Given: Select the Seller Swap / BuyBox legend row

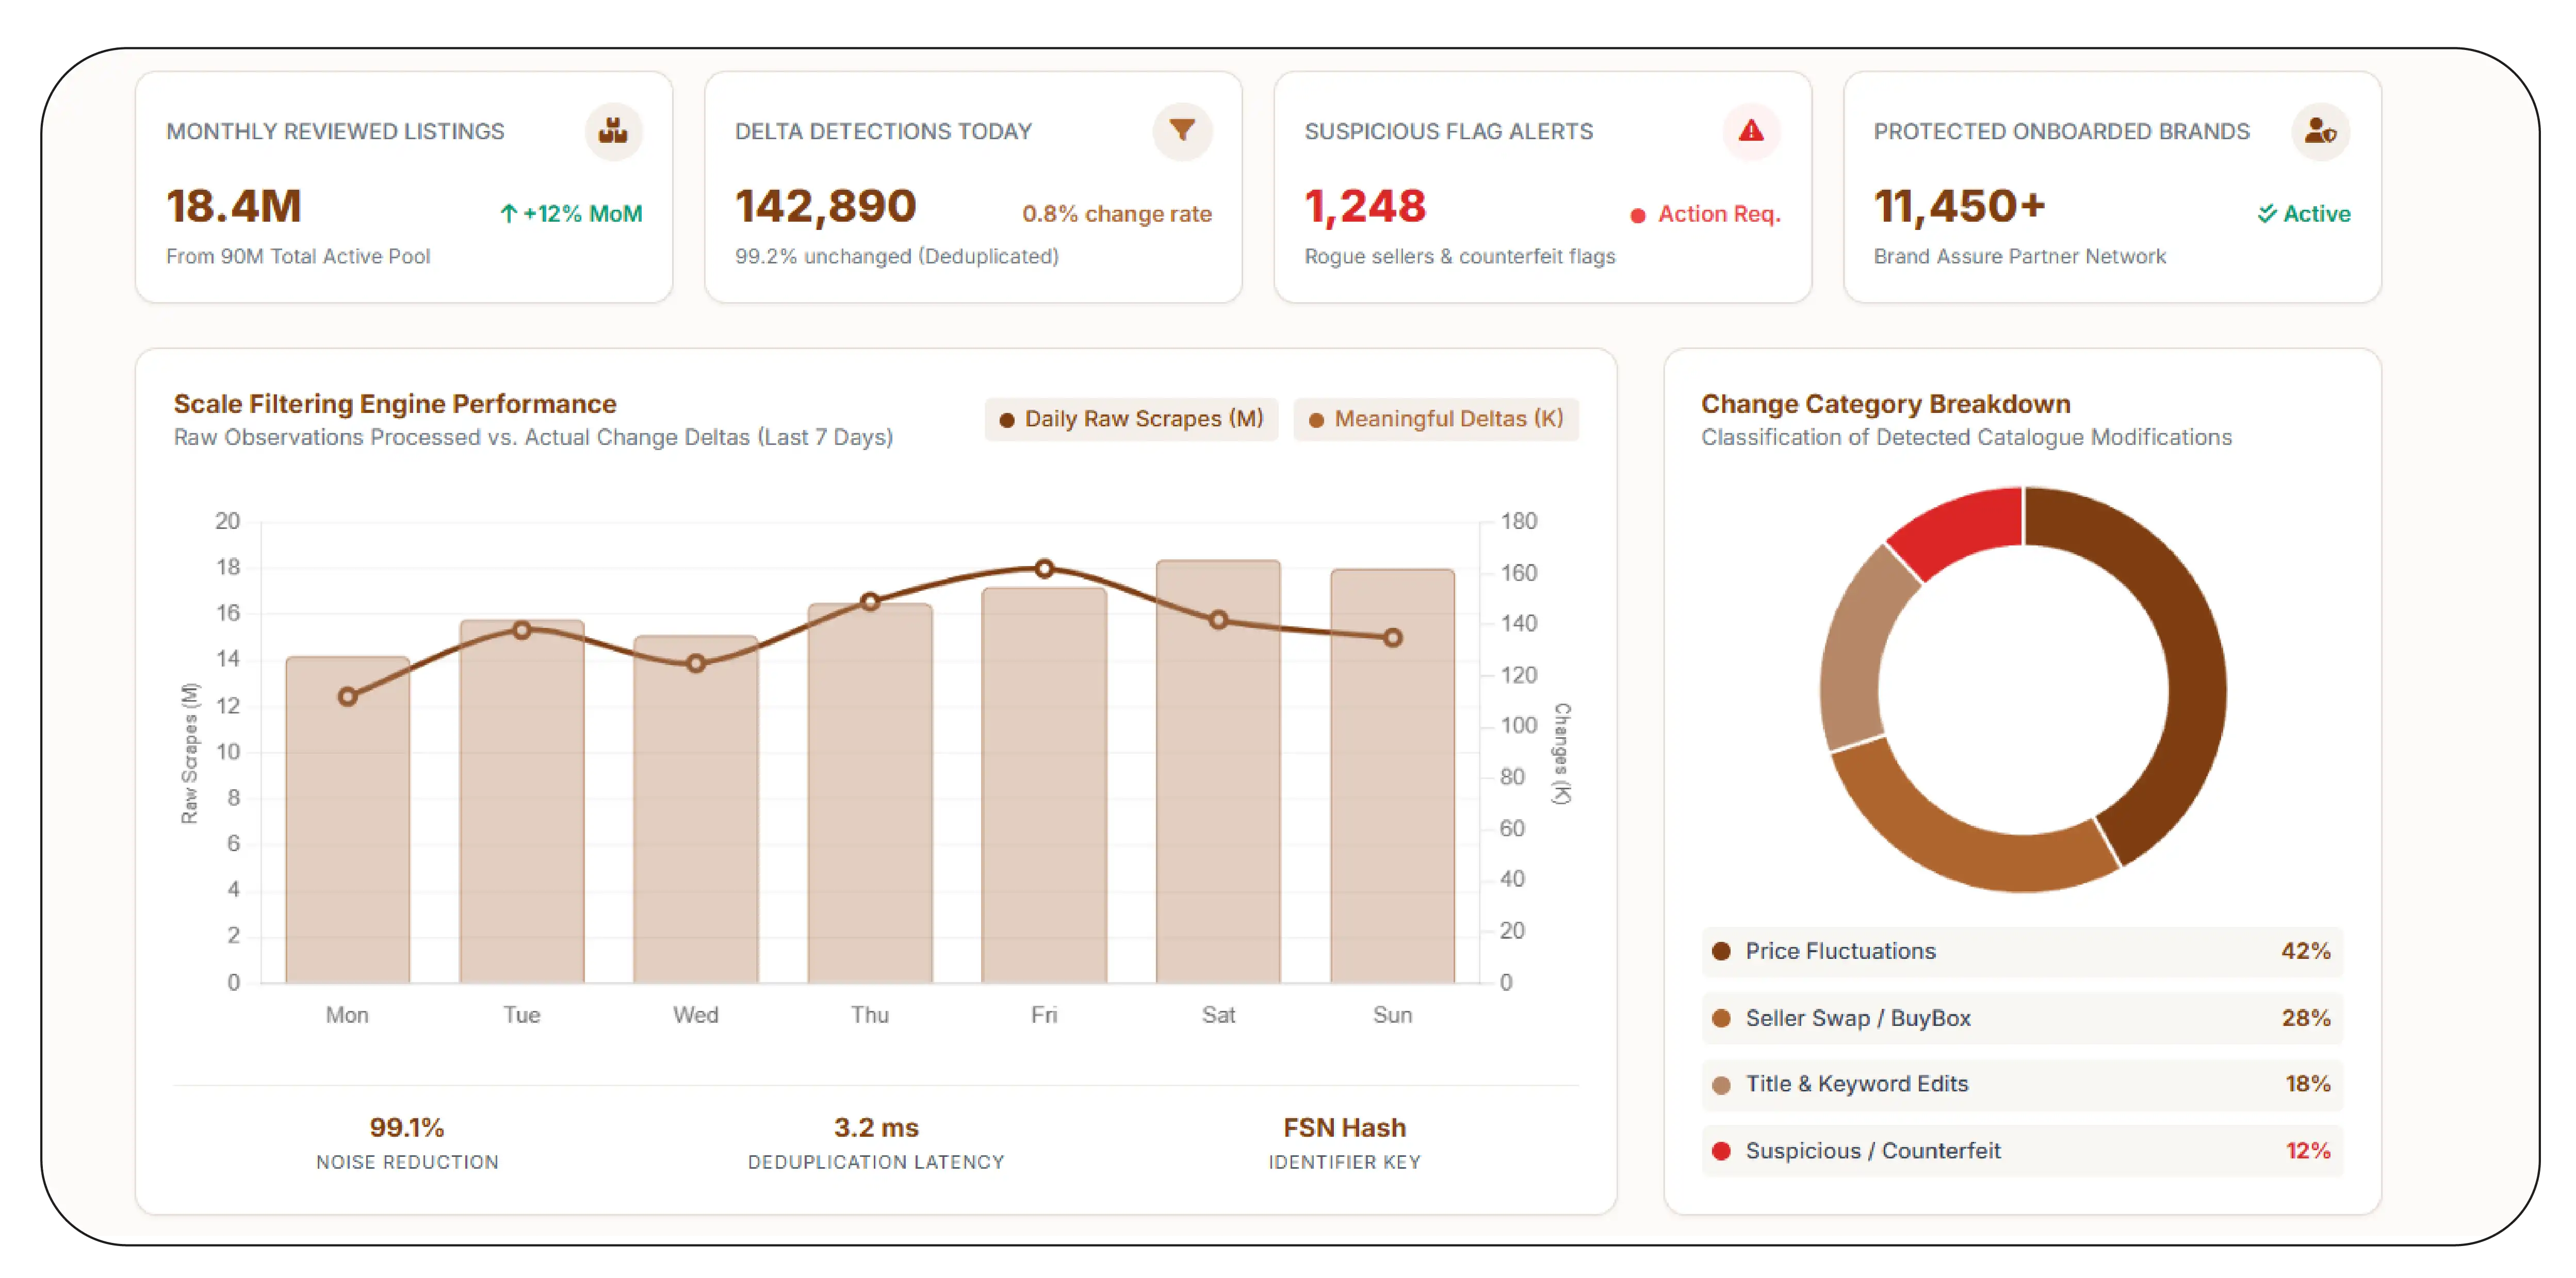Looking at the screenshot, I should (2021, 1018).
